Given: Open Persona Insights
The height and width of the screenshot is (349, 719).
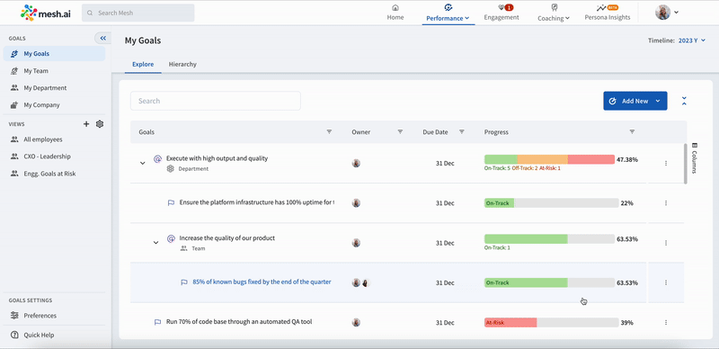Looking at the screenshot, I should pyautogui.click(x=608, y=13).
